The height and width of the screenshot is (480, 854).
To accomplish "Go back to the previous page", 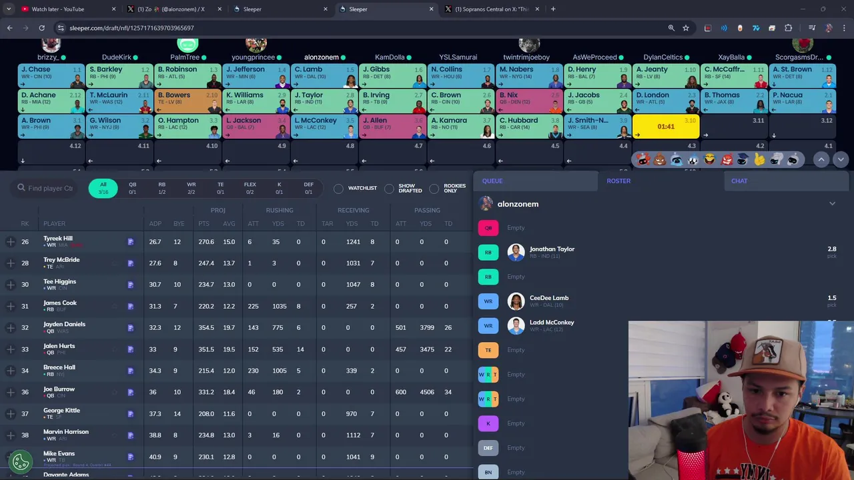I will (x=9, y=28).
